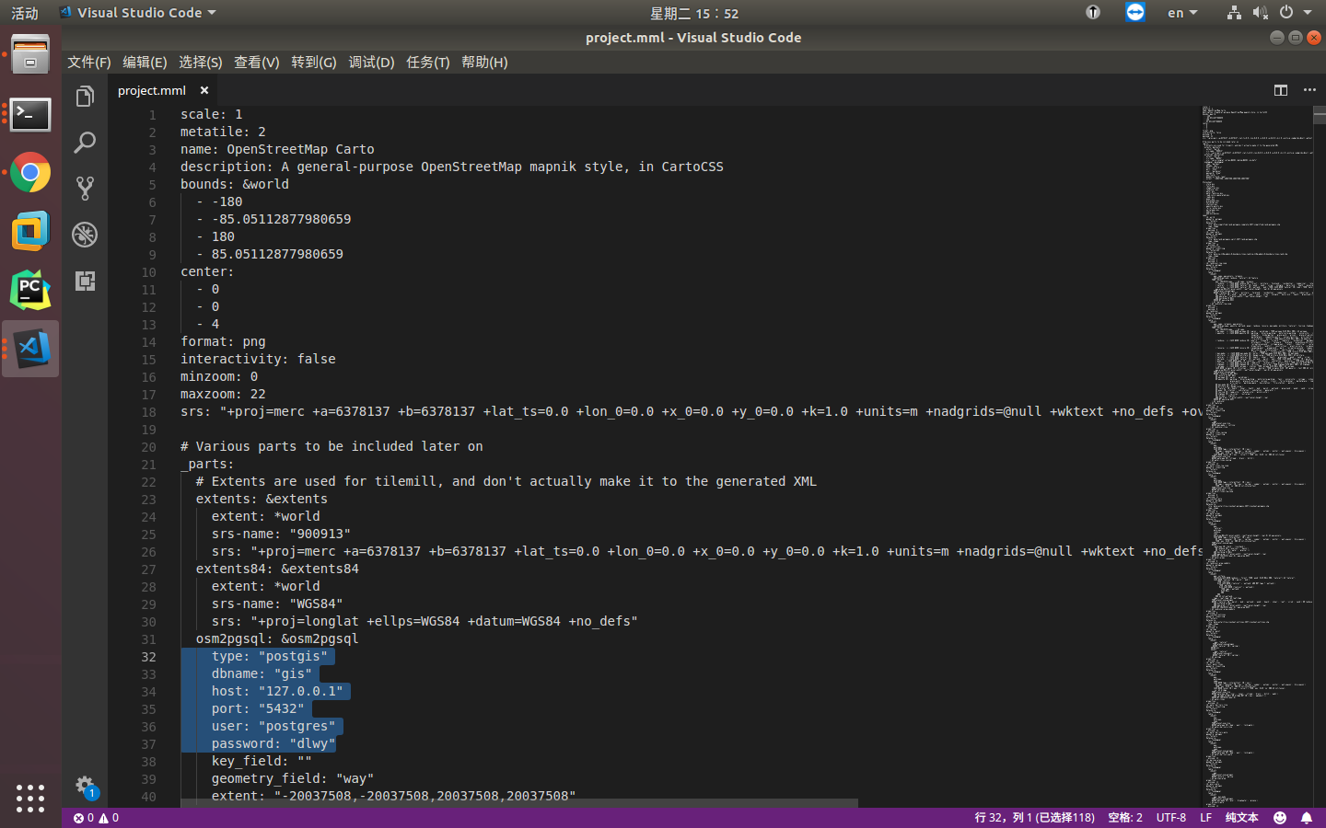This screenshot has width=1326, height=828.
Task: Open VirtualBox-style blue app in dock
Action: (x=30, y=231)
